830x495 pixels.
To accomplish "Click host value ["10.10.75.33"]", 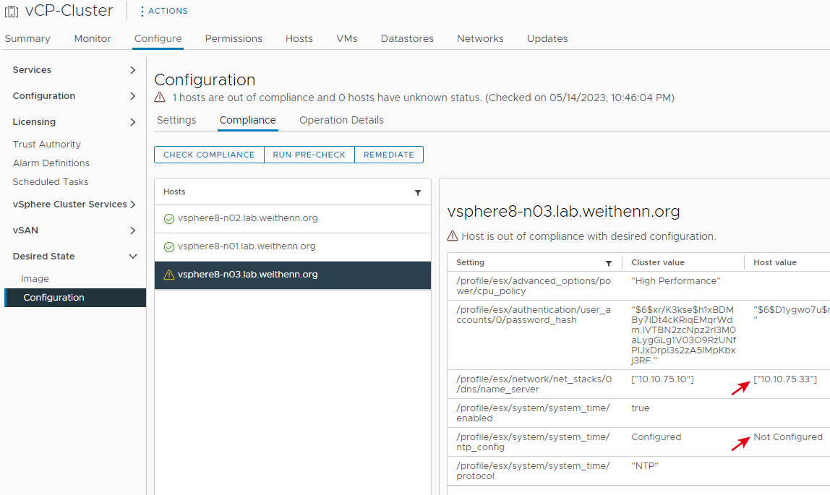I will [x=785, y=379].
